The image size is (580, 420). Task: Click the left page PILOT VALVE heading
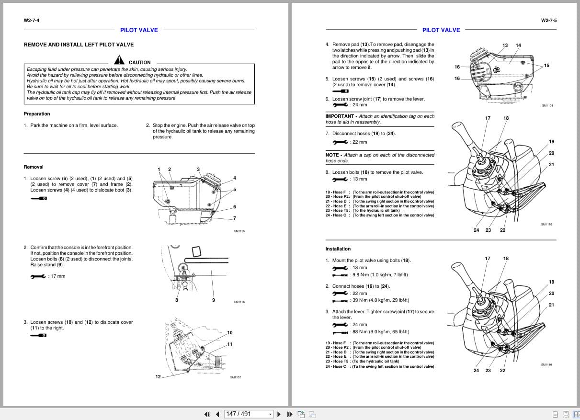click(139, 30)
